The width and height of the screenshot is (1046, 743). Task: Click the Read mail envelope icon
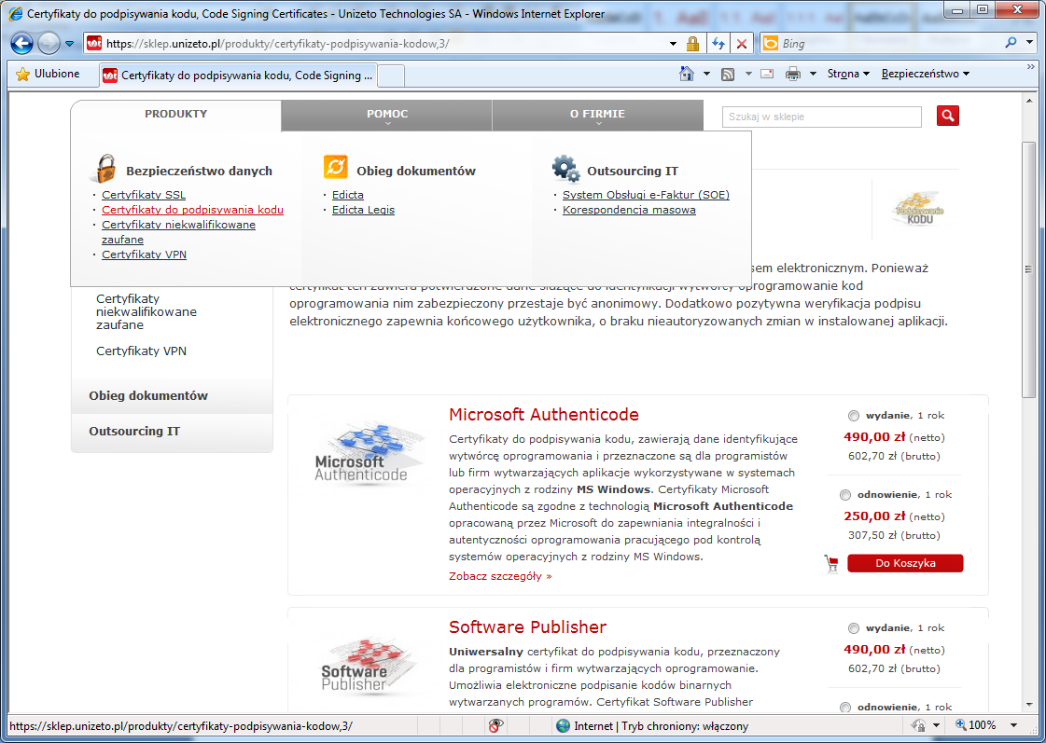pos(767,74)
